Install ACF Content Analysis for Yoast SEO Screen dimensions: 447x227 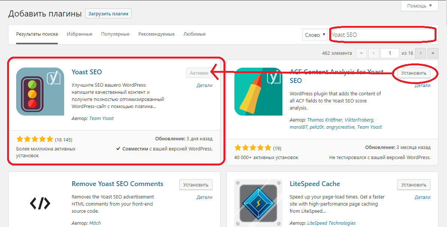(414, 73)
